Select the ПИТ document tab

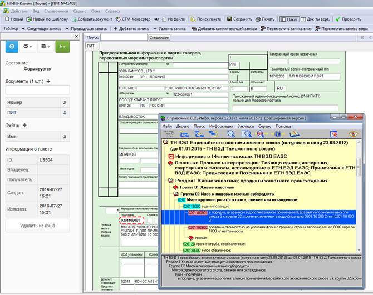coord(91,46)
